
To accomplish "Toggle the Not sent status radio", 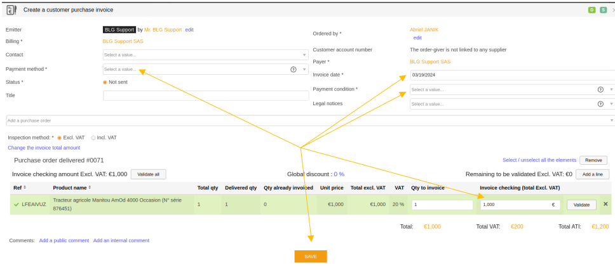I will 105,82.
